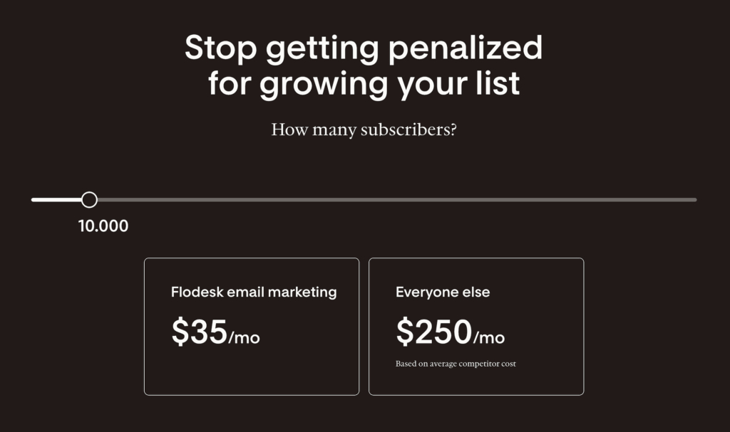730x432 pixels.
Task: Click the 'Stop getting penalized' headline
Action: [364, 48]
